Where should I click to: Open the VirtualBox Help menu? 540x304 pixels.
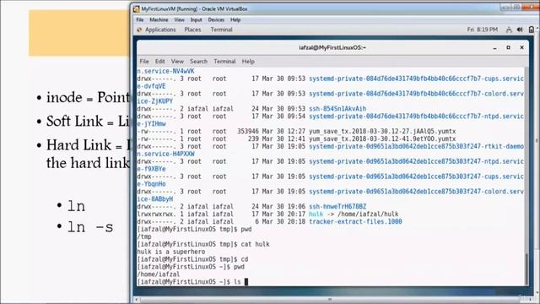(235, 20)
